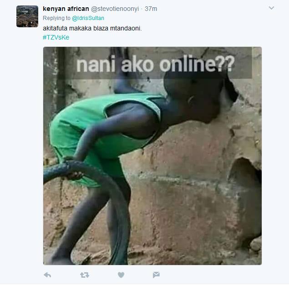Retweet this tweet via the retweet icon
Viewport: 289px width, 285px height.
pyautogui.click(x=85, y=275)
